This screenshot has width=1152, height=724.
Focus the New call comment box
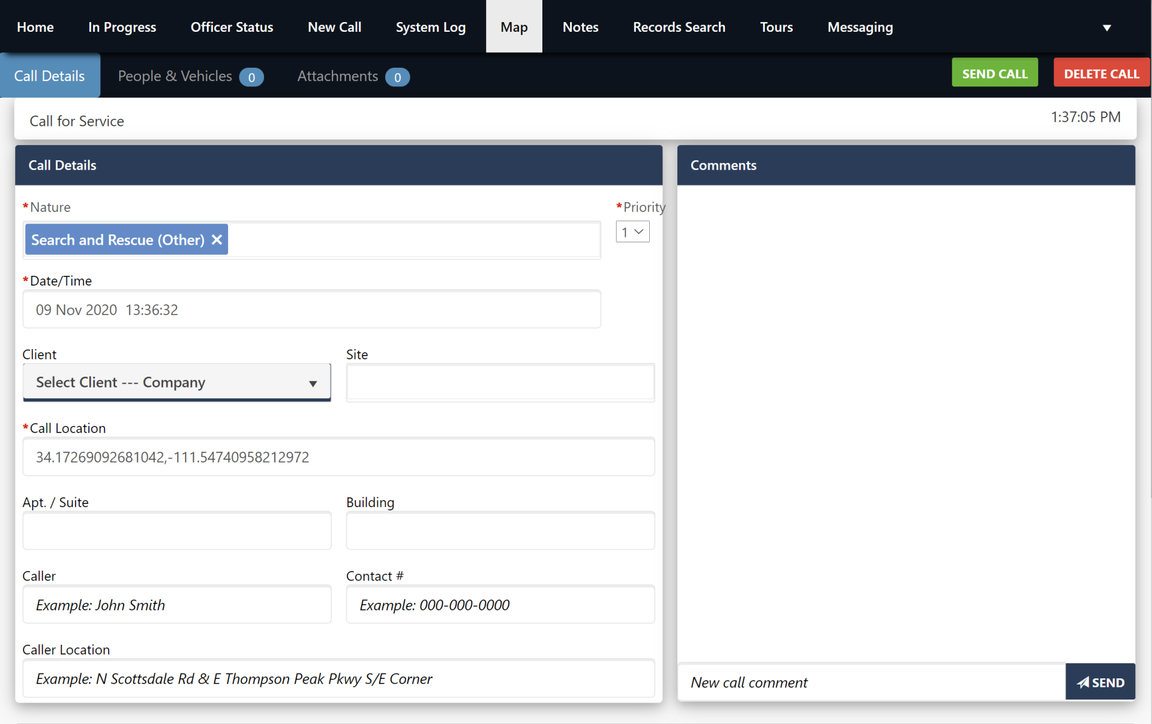(870, 682)
